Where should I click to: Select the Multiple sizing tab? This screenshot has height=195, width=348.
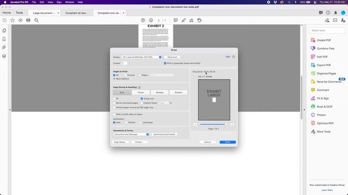[x=159, y=93]
